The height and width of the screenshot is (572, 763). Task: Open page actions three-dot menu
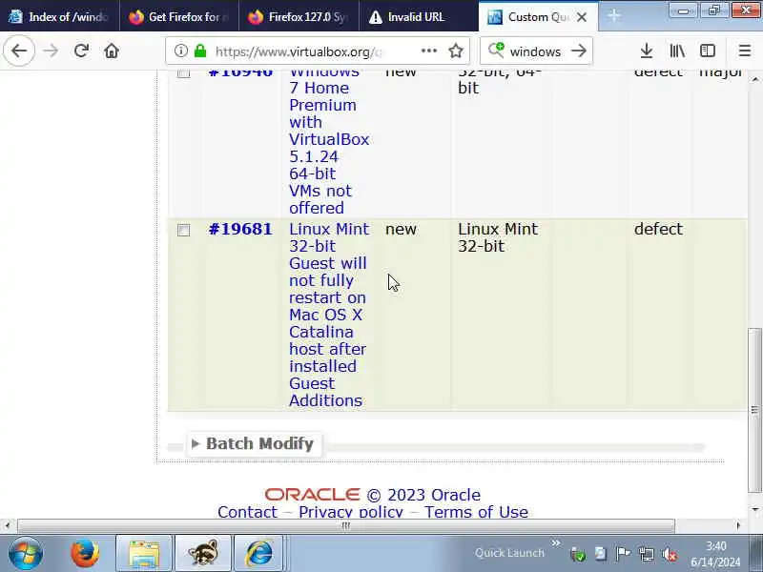click(428, 51)
